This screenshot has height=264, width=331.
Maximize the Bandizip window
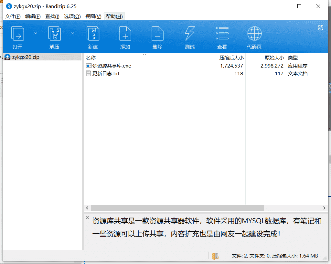coord(299,6)
